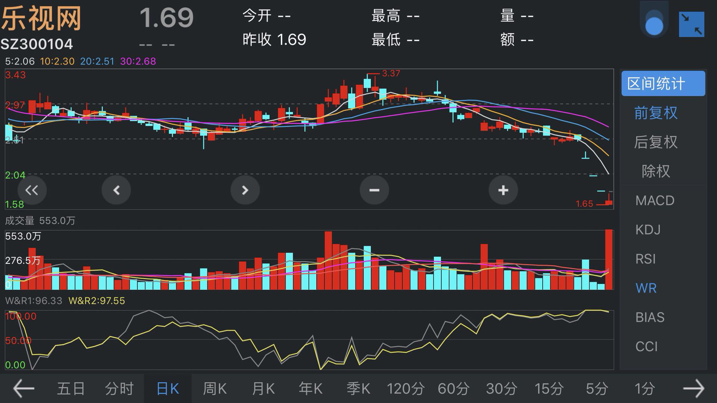Tap the blue floating circle button
Image resolution: width=717 pixels, height=403 pixels.
tap(654, 26)
